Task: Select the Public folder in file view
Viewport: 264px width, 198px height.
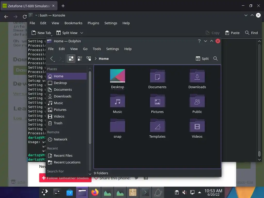Action: (197, 104)
